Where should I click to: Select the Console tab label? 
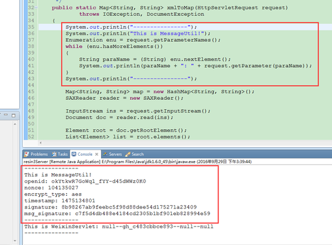(85, 154)
